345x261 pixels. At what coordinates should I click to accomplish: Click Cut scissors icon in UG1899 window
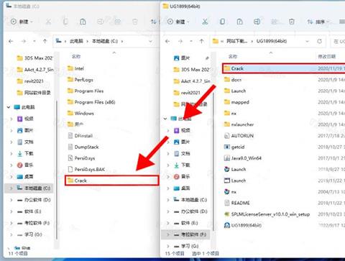click(205, 22)
